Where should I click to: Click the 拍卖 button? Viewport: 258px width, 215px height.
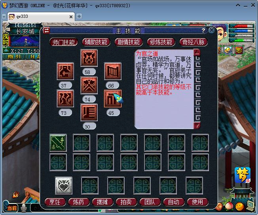click(126, 202)
